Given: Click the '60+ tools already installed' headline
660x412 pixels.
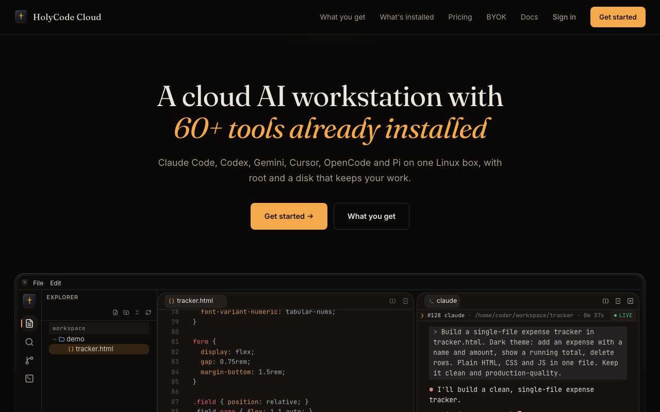Looking at the screenshot, I should tap(330, 128).
